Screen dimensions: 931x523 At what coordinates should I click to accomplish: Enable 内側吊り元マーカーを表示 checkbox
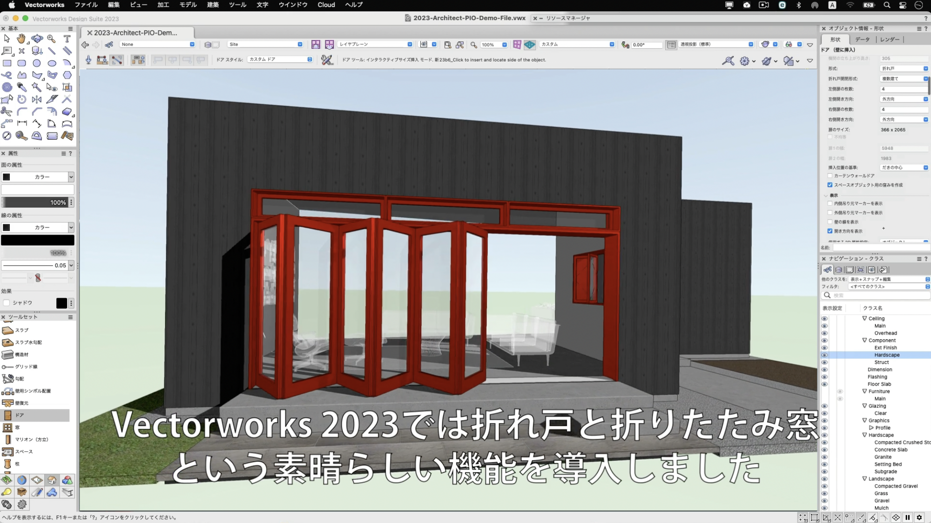click(x=830, y=203)
